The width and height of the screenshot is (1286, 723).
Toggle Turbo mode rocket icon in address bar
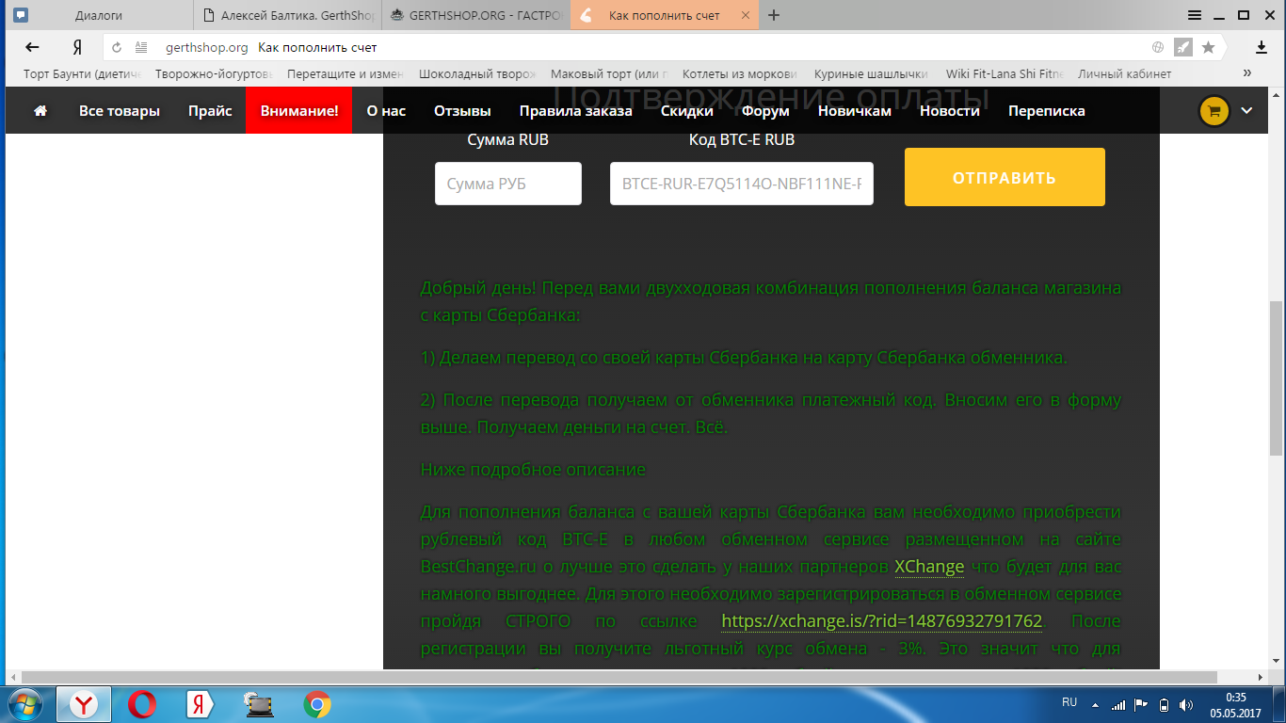(x=1183, y=47)
